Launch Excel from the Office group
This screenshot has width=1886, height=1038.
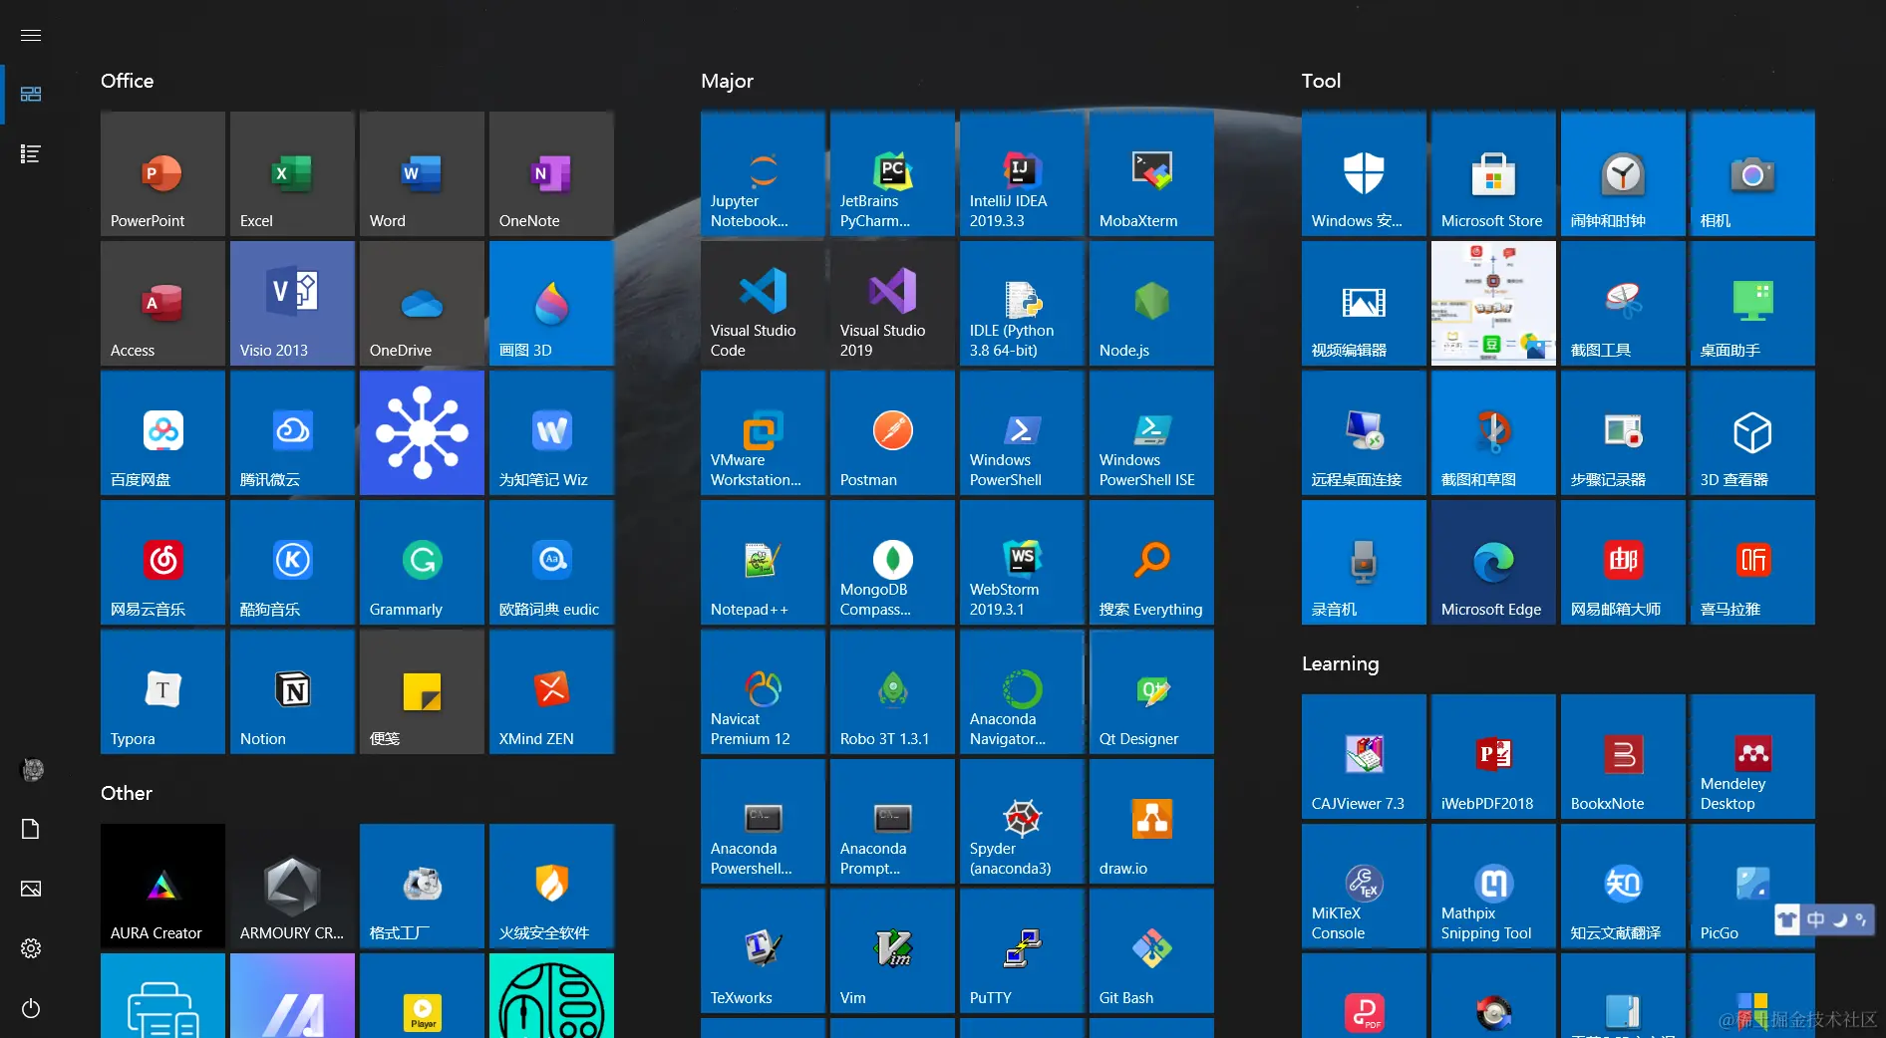coord(292,173)
